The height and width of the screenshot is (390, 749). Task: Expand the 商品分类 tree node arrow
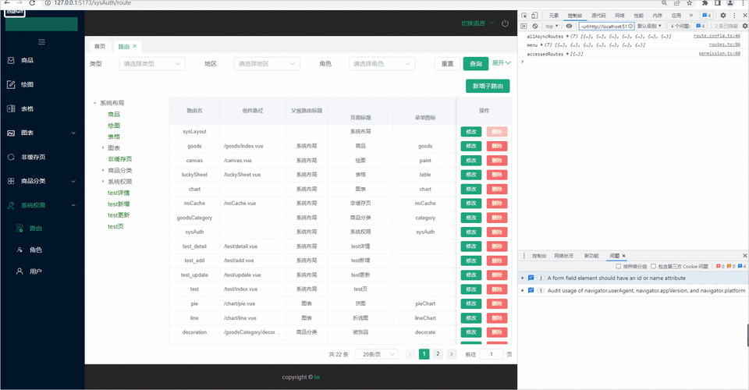(x=103, y=170)
